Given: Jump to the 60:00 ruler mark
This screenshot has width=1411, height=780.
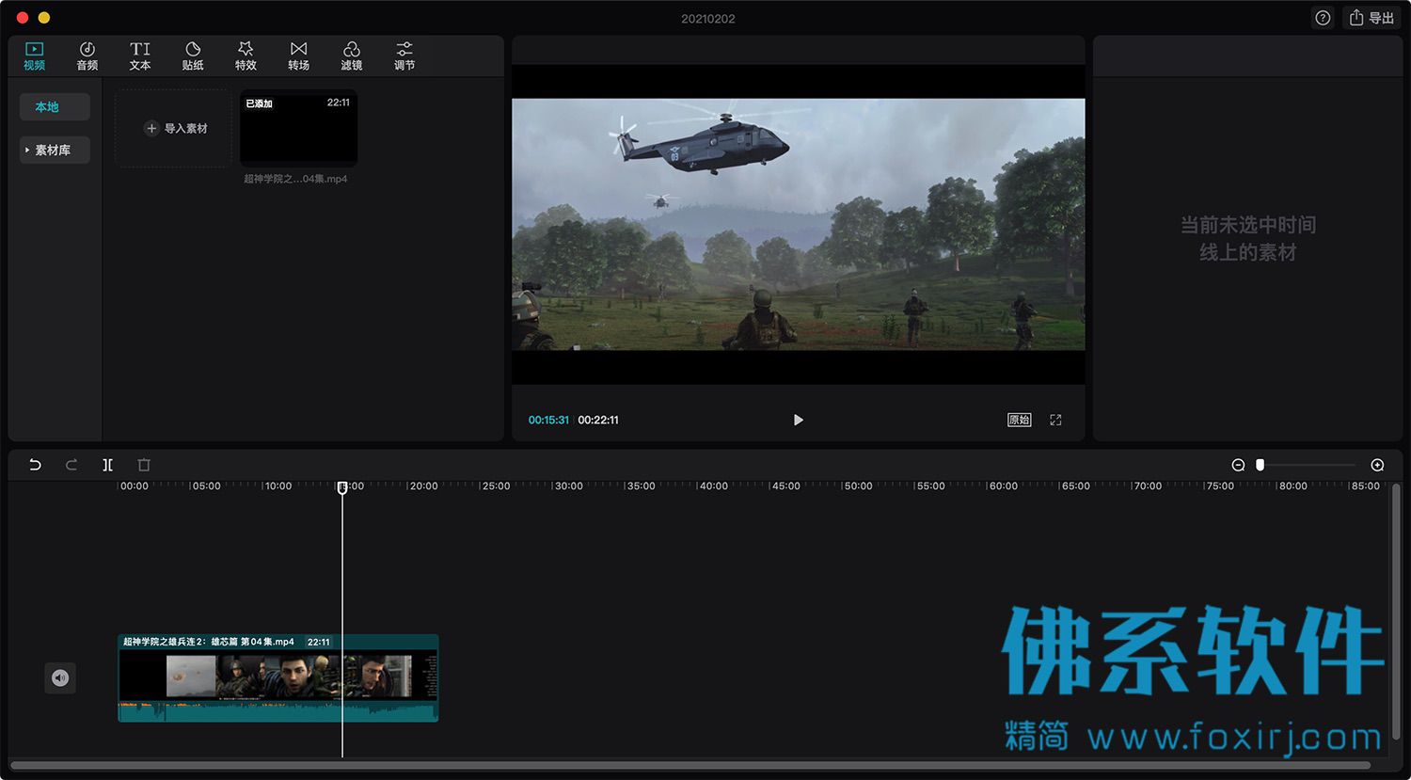Looking at the screenshot, I should pos(1003,486).
